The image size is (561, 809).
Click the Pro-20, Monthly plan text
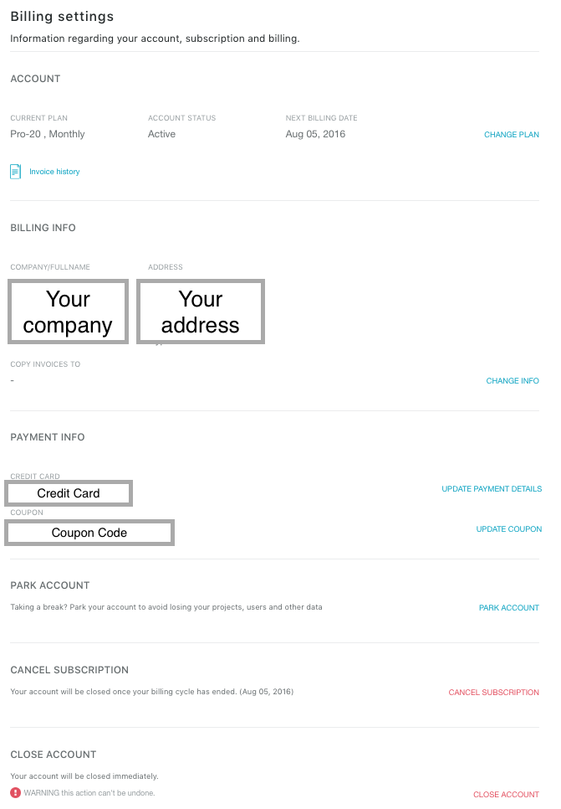coord(48,134)
